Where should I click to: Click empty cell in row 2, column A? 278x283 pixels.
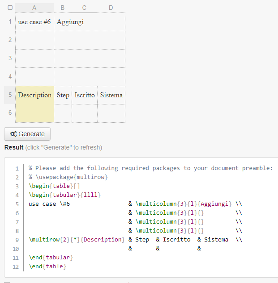(34, 40)
